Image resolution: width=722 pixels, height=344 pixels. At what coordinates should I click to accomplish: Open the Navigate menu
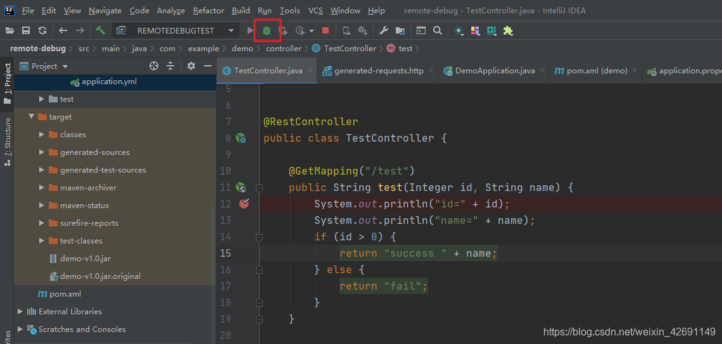click(105, 10)
